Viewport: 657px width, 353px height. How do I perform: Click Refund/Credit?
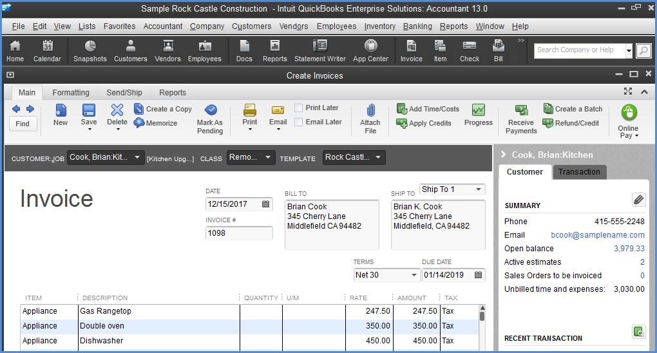(571, 123)
